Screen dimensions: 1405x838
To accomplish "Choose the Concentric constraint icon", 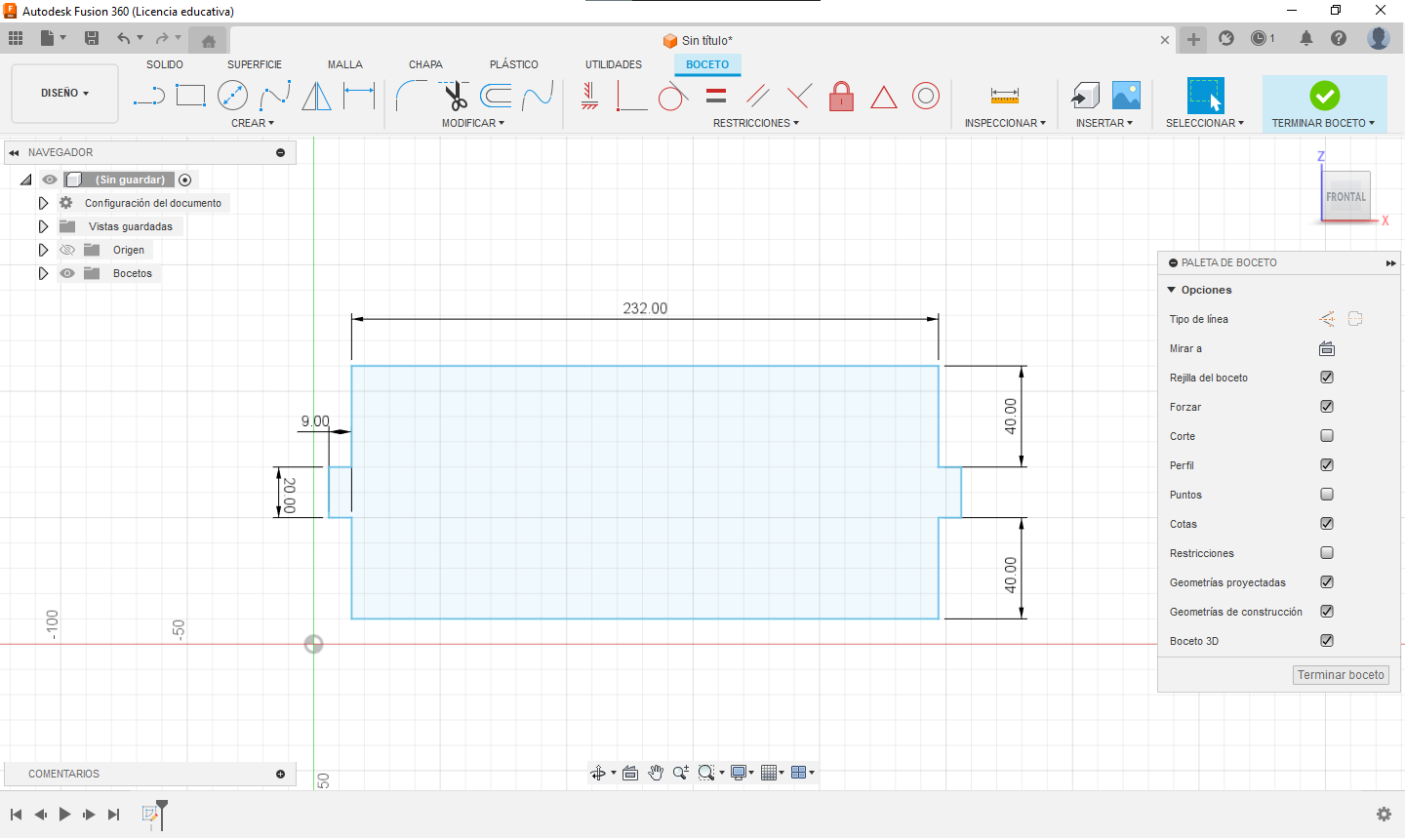I will pos(925,96).
